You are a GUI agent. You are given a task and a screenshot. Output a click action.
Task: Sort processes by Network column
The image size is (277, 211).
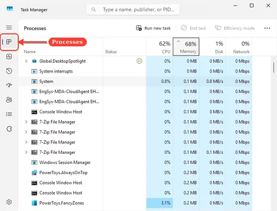coord(239,47)
